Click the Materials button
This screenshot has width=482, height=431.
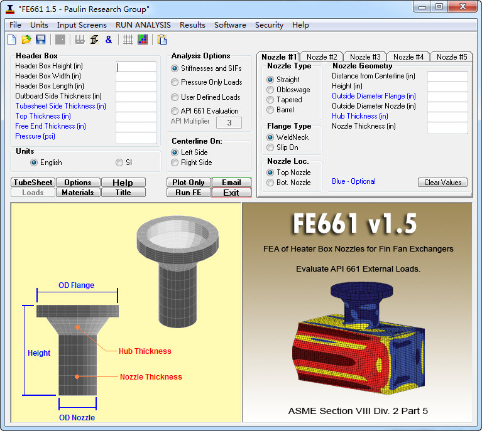click(78, 193)
